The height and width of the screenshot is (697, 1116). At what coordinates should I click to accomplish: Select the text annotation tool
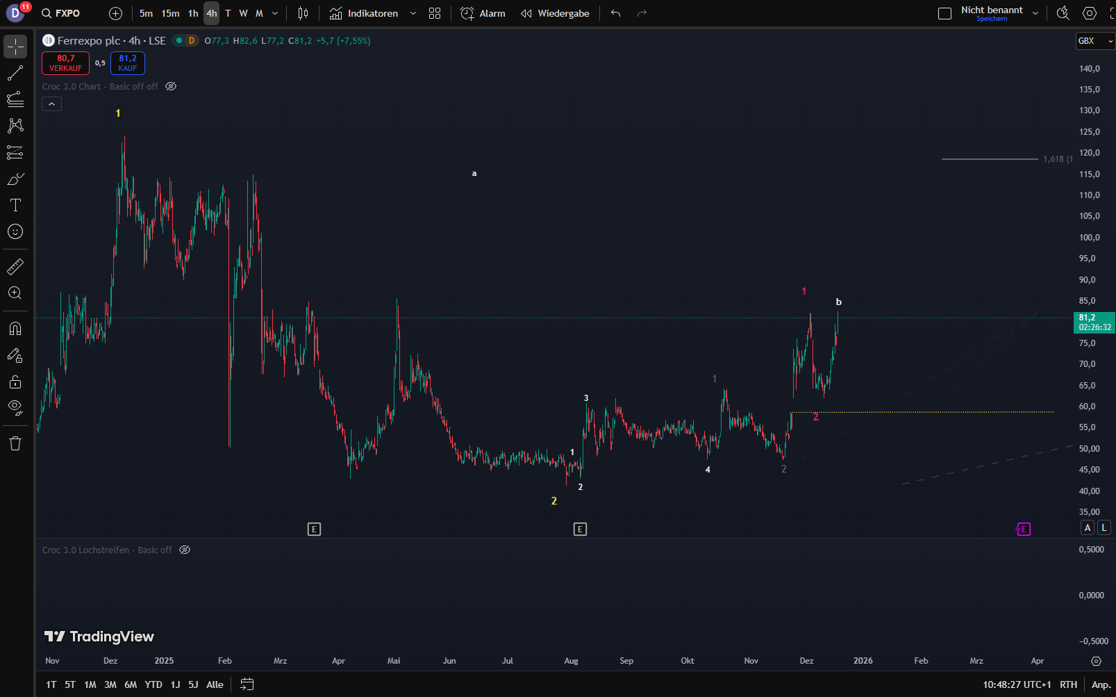point(15,205)
